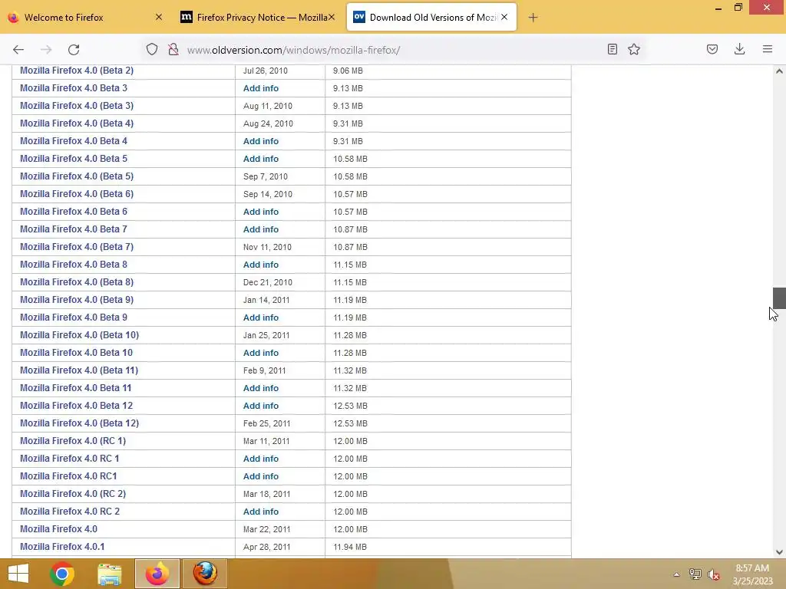Open Windows Start menu
Image resolution: width=786 pixels, height=589 pixels.
point(18,574)
